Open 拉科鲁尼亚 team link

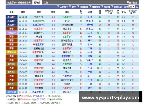(x=39, y=48)
